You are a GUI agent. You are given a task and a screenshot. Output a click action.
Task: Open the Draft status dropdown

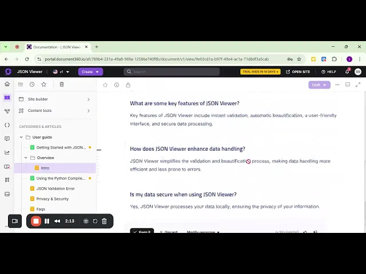coord(319,85)
